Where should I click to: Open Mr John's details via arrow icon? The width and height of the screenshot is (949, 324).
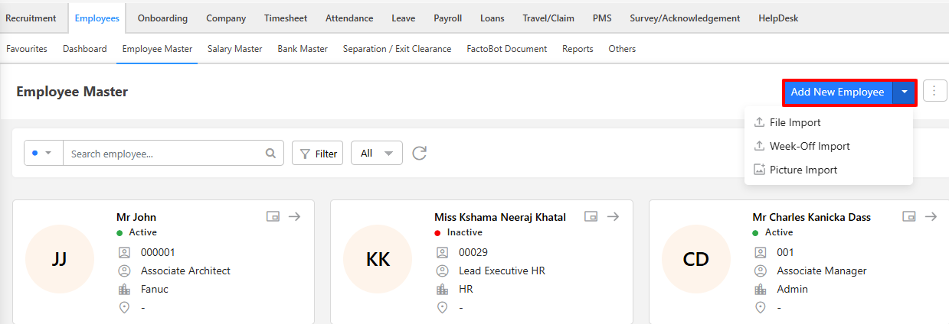294,217
